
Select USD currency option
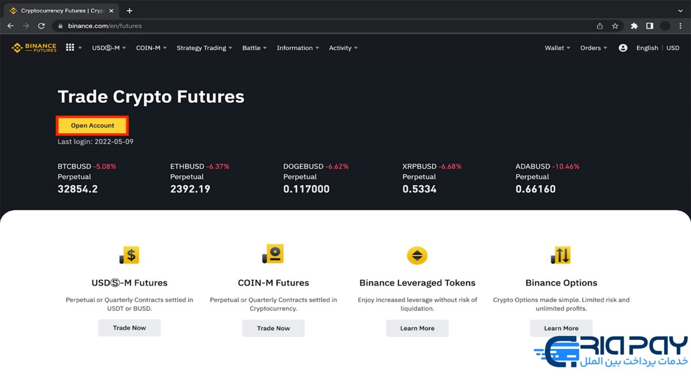pos(673,48)
